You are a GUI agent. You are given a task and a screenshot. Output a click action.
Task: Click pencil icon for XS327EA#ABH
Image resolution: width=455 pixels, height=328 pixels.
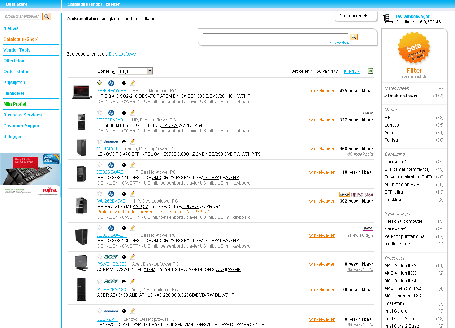(x=133, y=228)
